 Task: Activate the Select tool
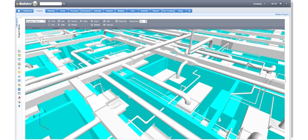[95, 21]
